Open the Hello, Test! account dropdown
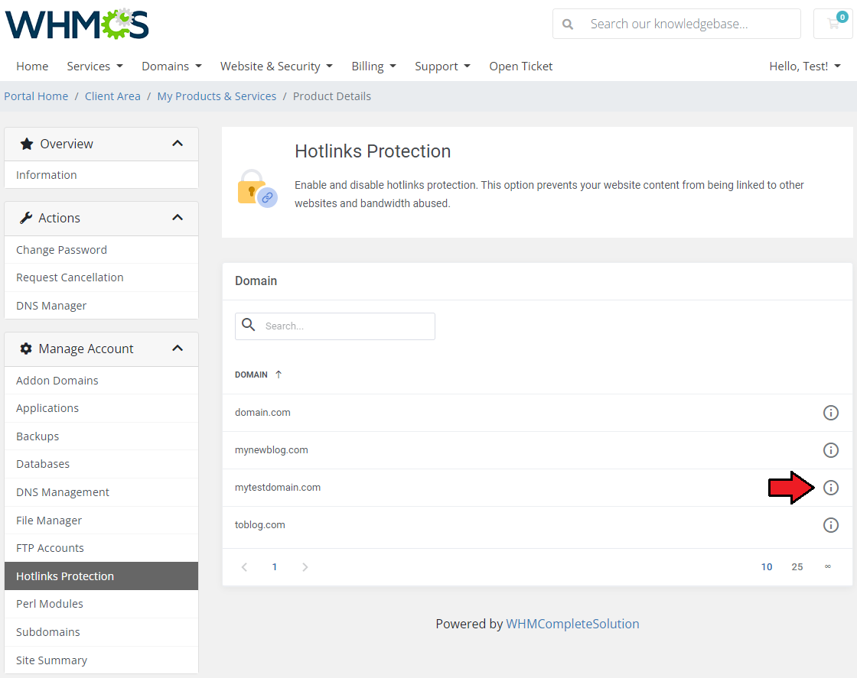 (x=805, y=66)
